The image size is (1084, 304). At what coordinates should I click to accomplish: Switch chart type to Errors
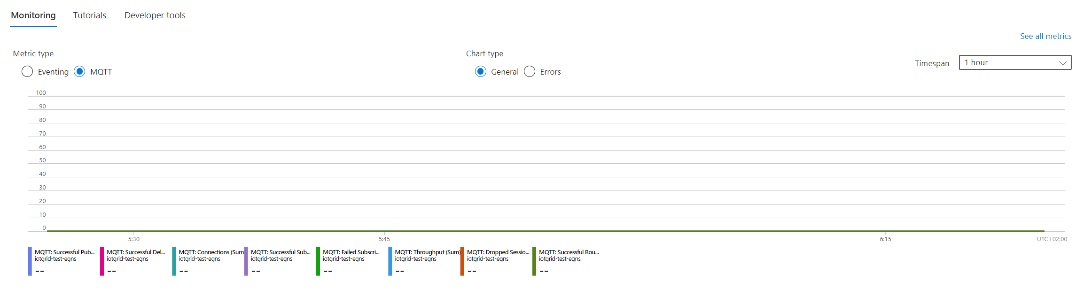click(x=530, y=71)
